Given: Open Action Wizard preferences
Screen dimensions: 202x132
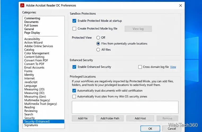Looking at the screenshot, I should click(x=33, y=43).
